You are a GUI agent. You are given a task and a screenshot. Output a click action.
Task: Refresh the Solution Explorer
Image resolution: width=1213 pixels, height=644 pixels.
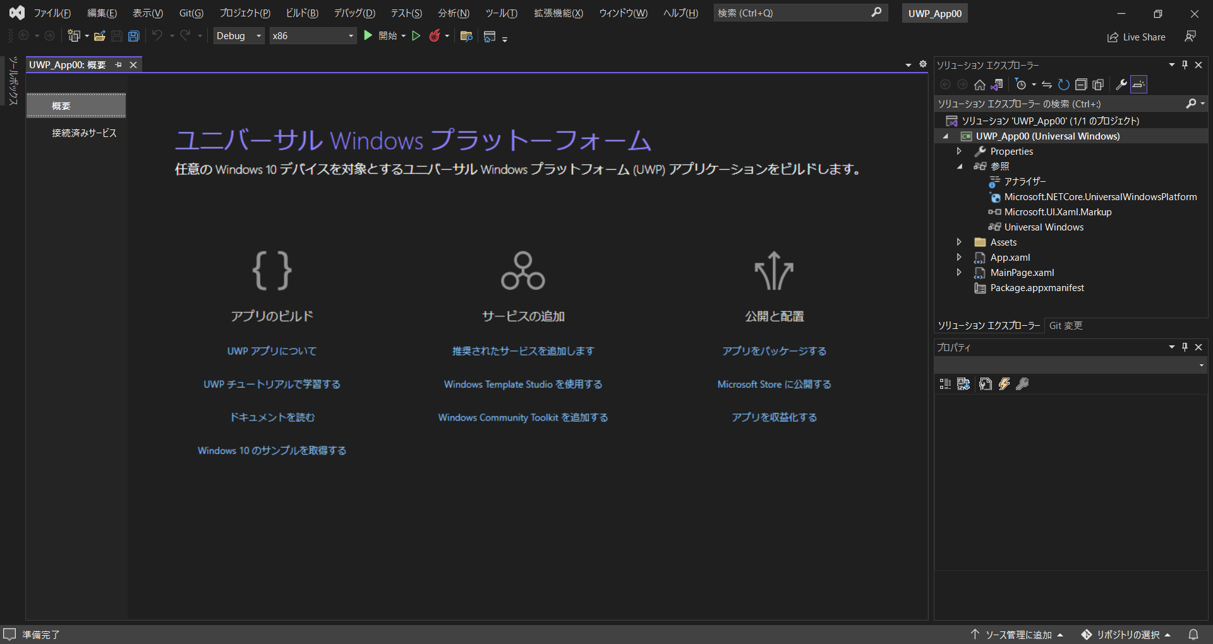pyautogui.click(x=1064, y=85)
